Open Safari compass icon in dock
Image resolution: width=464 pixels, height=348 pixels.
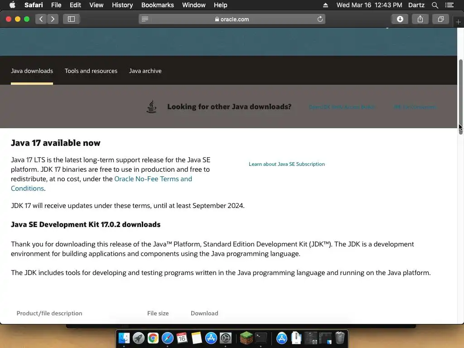pos(168,338)
